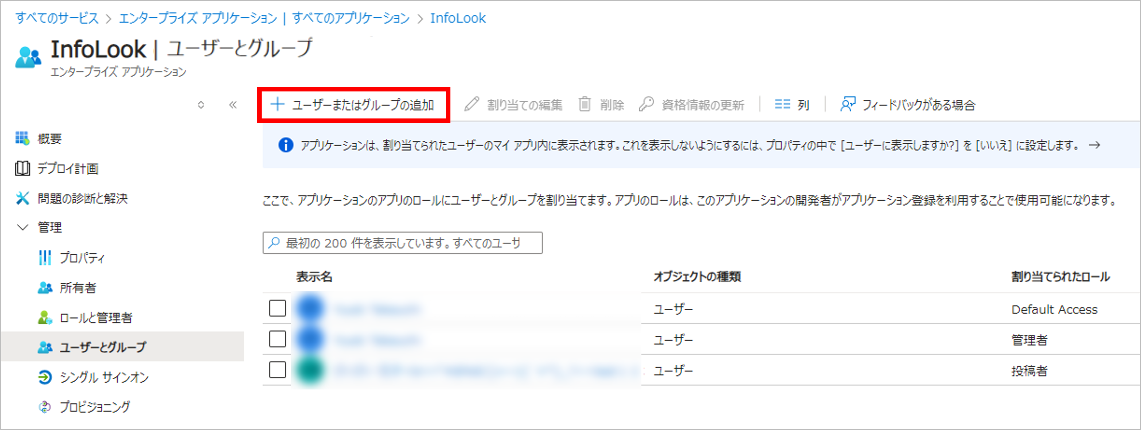Image resolution: width=1141 pixels, height=430 pixels.
Task: Open シングル サインオン menu item
Action: click(104, 377)
